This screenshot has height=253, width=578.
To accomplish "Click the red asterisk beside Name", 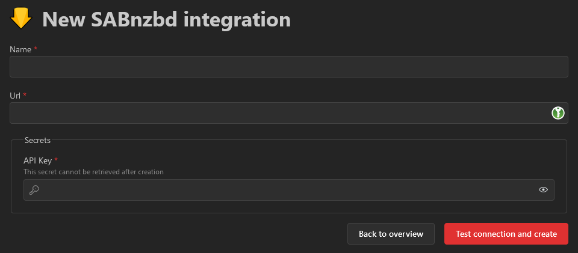I will coord(36,49).
